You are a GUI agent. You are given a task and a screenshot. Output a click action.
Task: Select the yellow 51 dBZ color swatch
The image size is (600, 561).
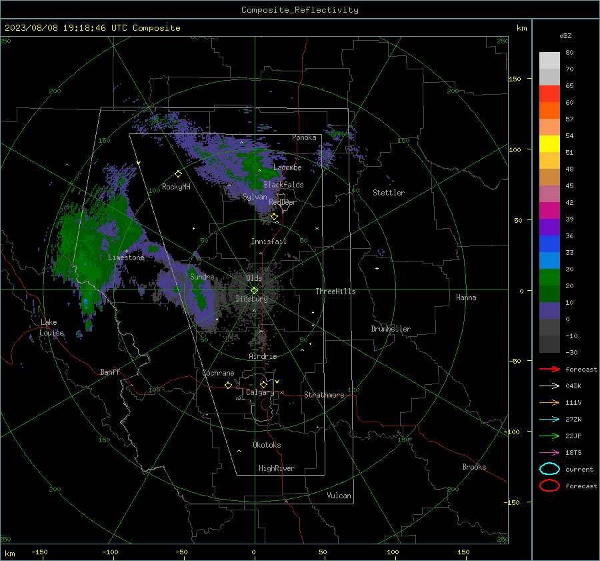pyautogui.click(x=549, y=144)
